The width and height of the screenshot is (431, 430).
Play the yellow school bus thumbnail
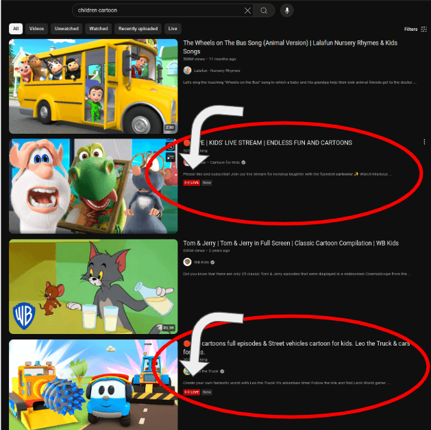point(93,86)
